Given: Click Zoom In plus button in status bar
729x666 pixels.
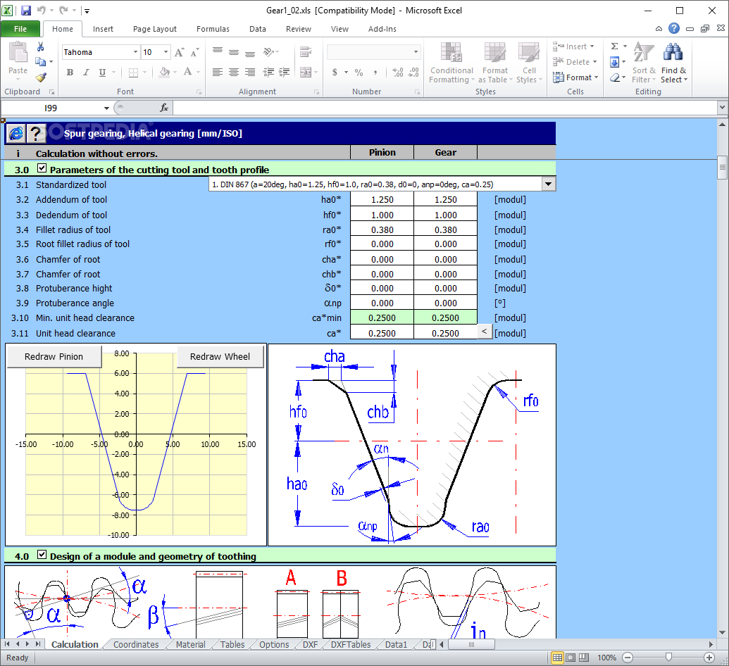Looking at the screenshot, I should coord(709,657).
